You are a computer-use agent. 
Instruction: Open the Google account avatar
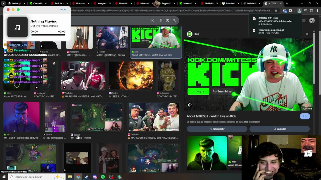pyautogui.click(x=312, y=20)
